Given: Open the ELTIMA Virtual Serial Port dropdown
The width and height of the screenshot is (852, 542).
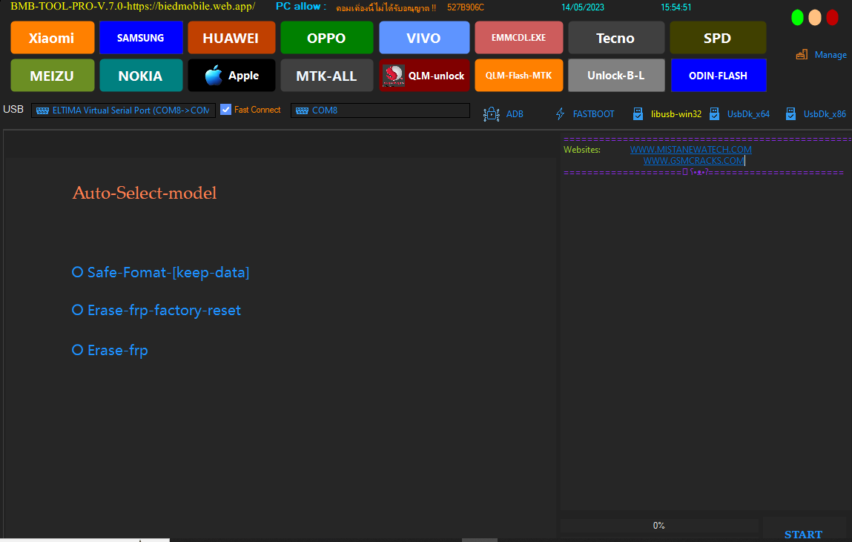Looking at the screenshot, I should [123, 110].
